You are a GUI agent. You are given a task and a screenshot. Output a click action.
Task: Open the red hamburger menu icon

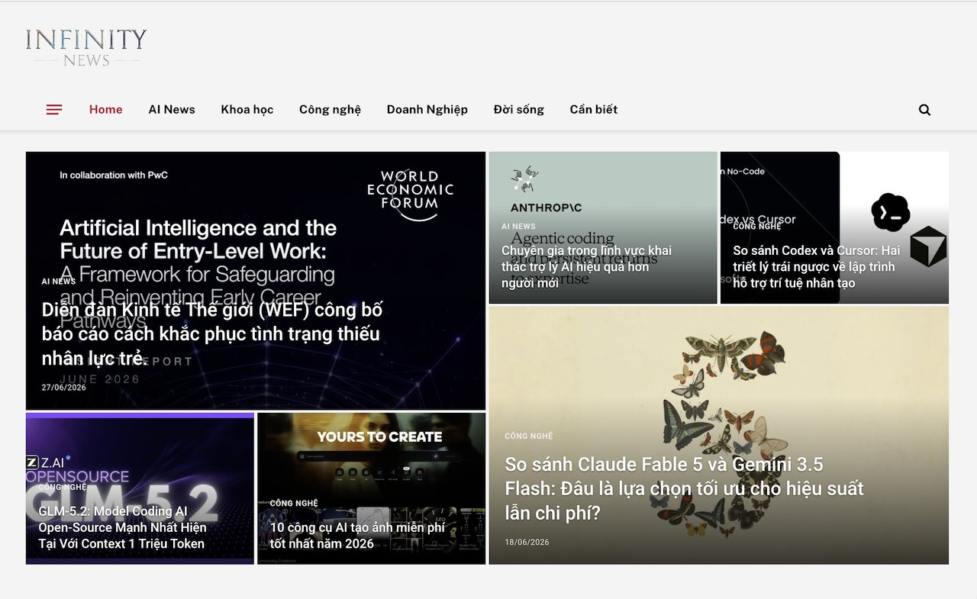click(x=54, y=110)
